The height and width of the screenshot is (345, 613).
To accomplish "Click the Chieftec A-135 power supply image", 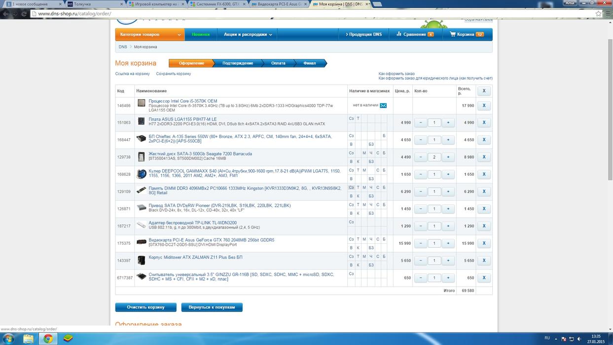I will coord(142,138).
